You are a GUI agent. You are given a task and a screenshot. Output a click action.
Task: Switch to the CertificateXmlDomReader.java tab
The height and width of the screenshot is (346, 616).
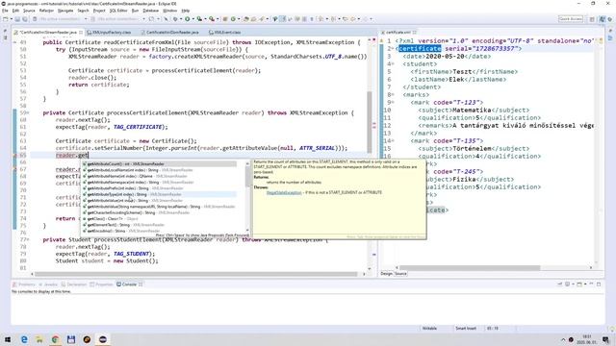pos(171,32)
